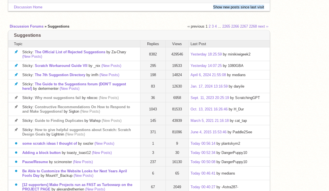Image resolution: width=329 pixels, height=191 pixels.
Task: Click blue dot beside Adding a block button
Action: (16, 153)
